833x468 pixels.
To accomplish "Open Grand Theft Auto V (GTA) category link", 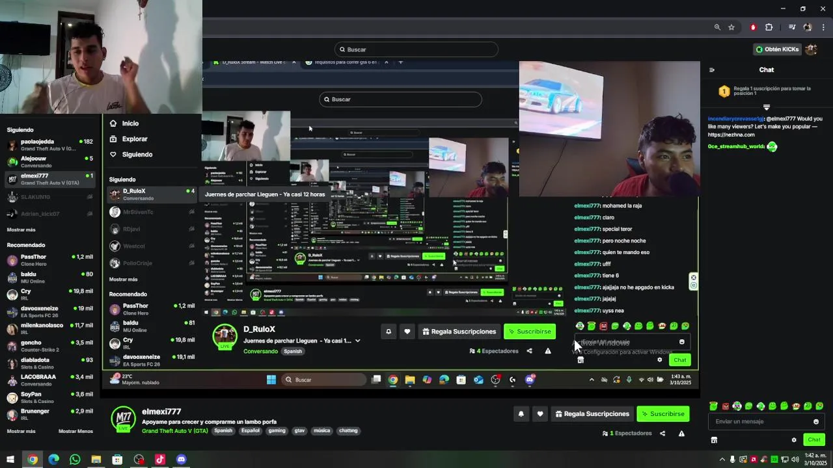I will [175, 431].
